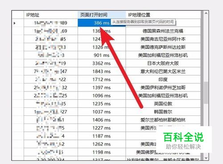223x164 pixels.
Task: Select the 美国伊利诺伊州芝加哥 location cell
Action: 163,88
